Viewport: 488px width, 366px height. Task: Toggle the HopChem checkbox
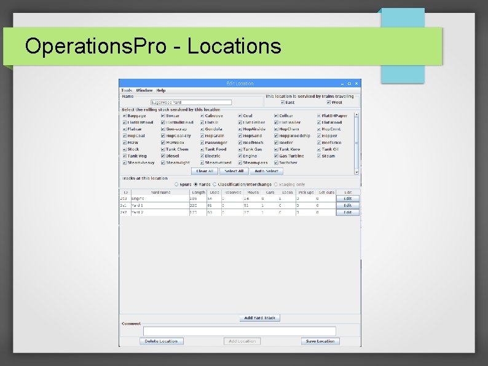(x=276, y=129)
